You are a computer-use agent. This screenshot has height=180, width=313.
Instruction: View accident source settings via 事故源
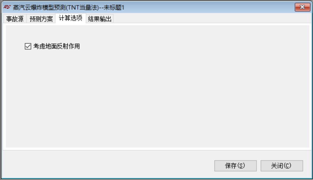coord(15,19)
